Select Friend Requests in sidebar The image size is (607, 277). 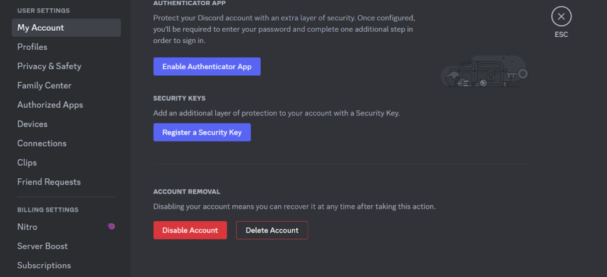click(49, 182)
